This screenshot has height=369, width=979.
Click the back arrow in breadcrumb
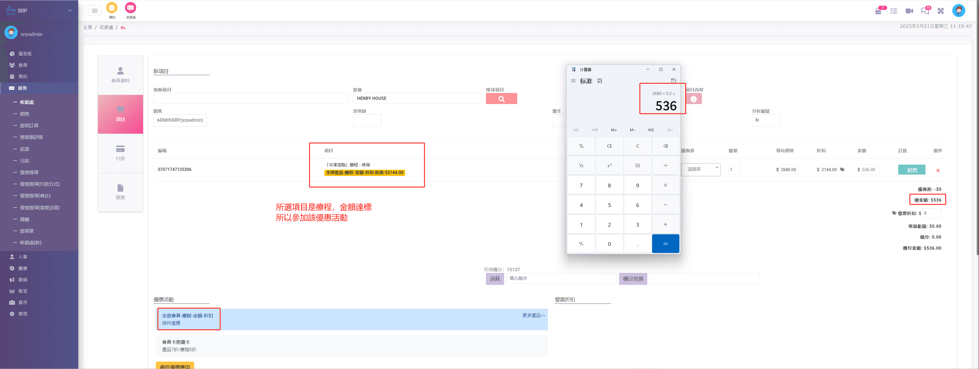123,28
